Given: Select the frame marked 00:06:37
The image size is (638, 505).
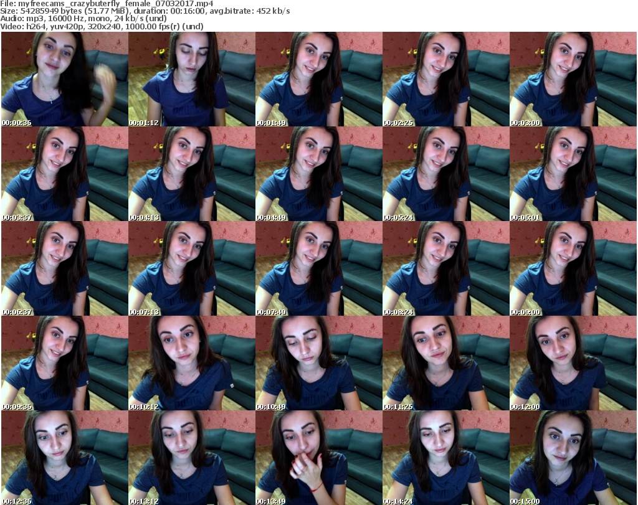Looking at the screenshot, I should click(65, 268).
